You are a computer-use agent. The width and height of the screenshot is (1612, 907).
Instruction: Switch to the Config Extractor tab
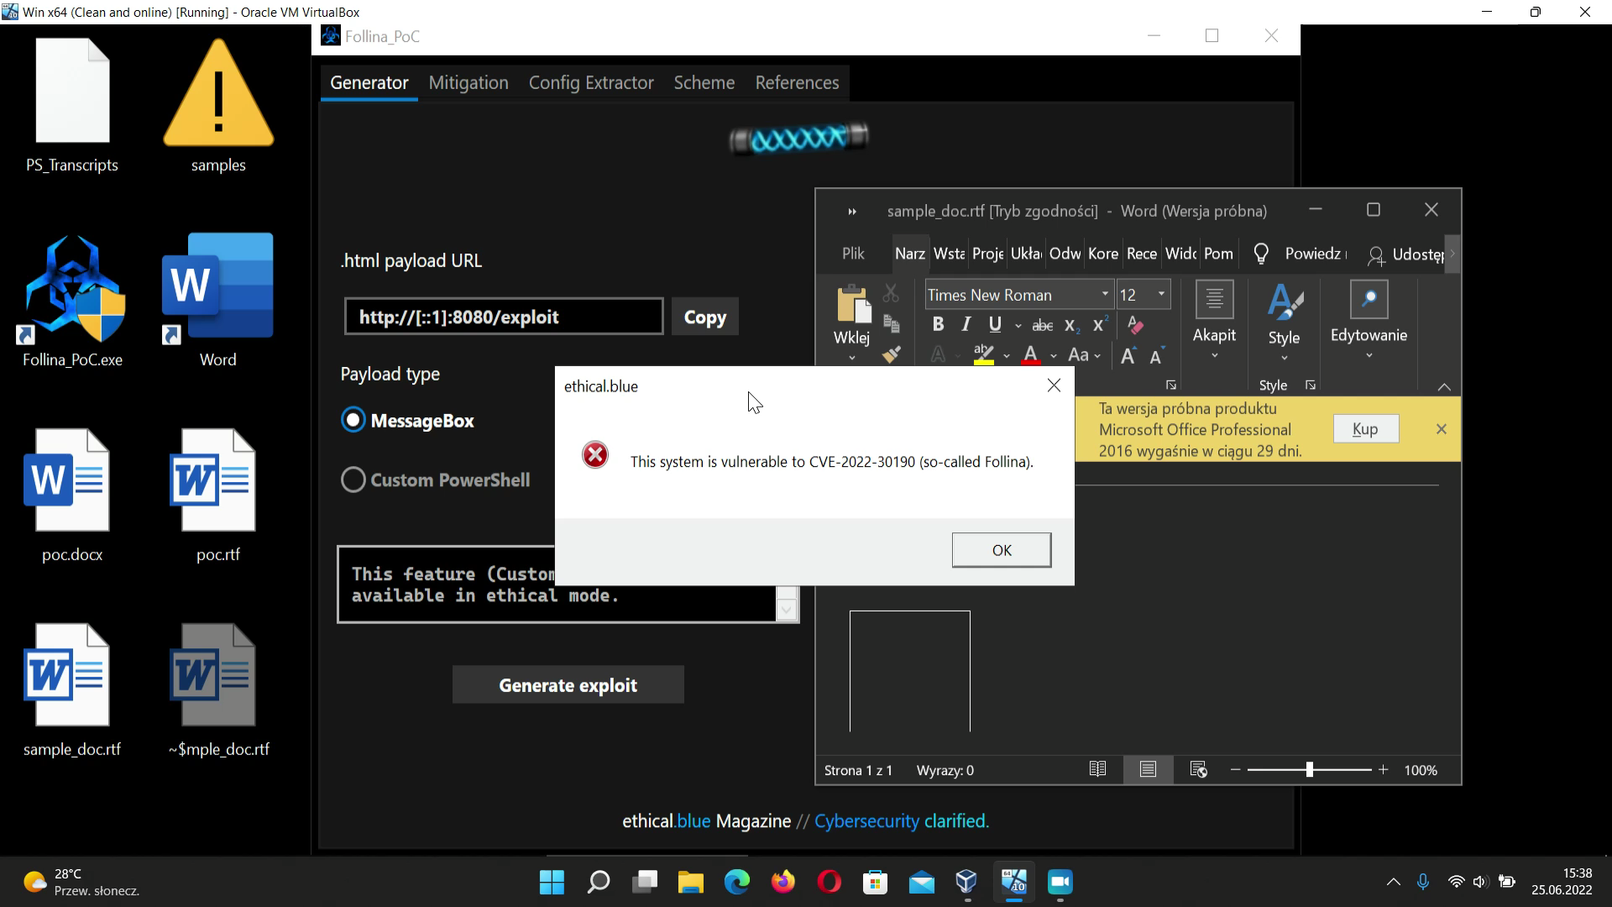(591, 82)
